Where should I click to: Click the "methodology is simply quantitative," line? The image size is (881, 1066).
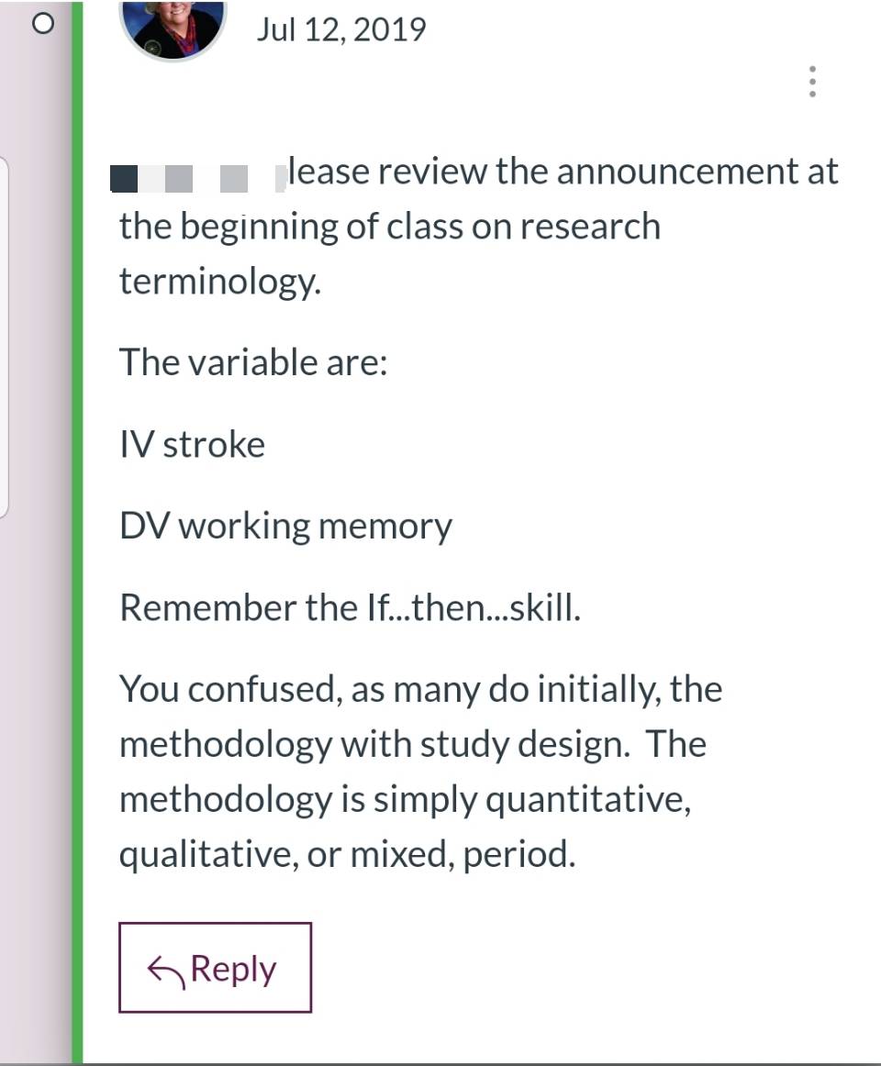click(406, 800)
